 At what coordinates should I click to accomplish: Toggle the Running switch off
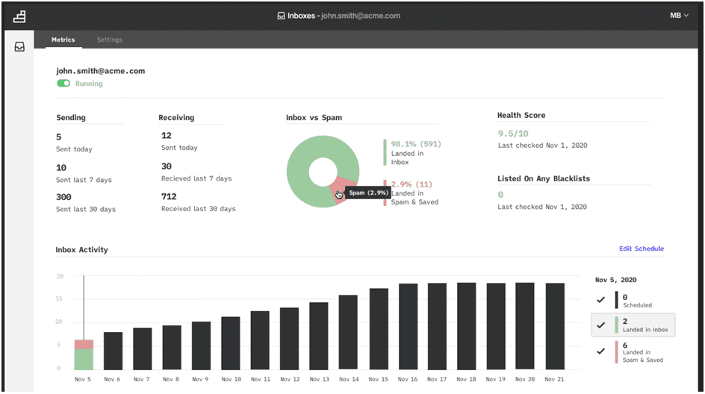63,84
